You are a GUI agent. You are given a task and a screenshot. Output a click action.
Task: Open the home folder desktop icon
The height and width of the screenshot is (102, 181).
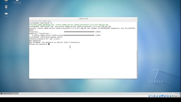click(6, 1)
